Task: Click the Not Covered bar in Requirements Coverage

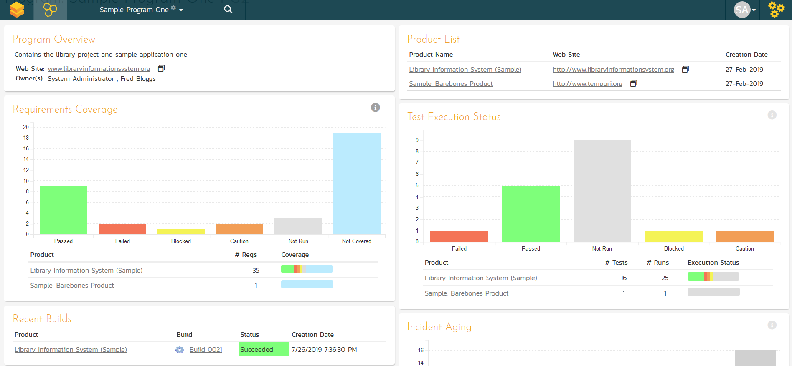Action: click(x=356, y=183)
